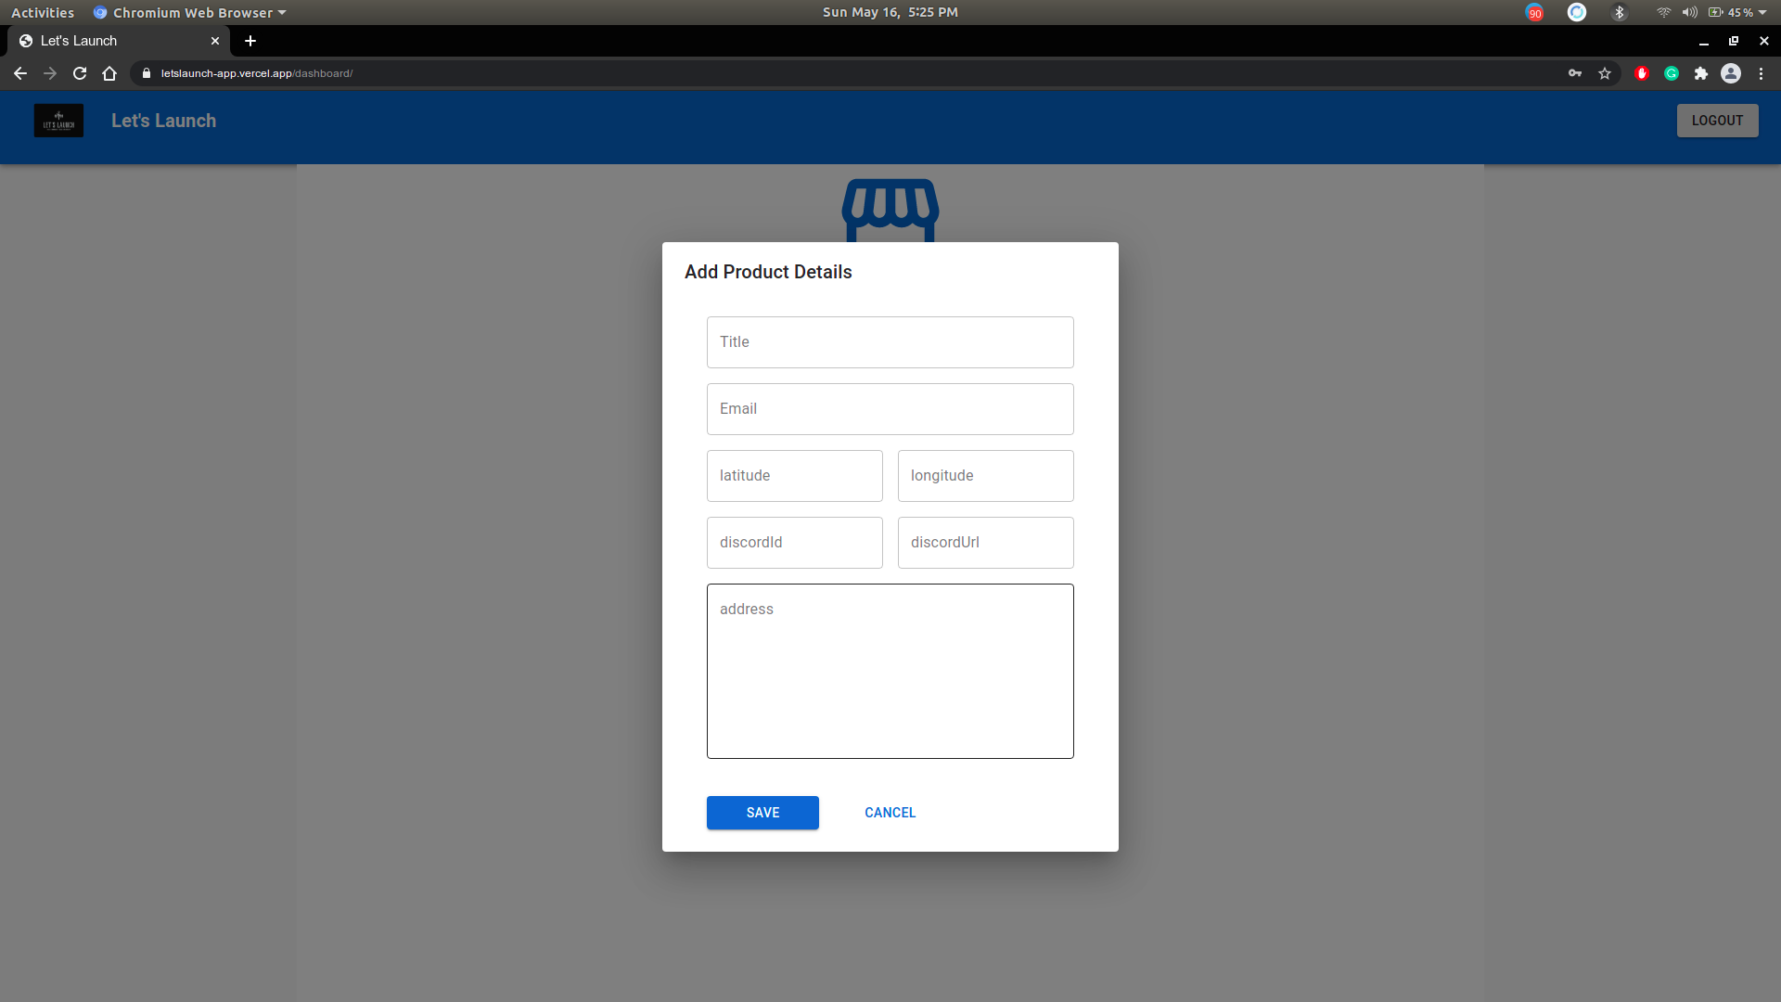Open the Activities overview

coord(43,12)
